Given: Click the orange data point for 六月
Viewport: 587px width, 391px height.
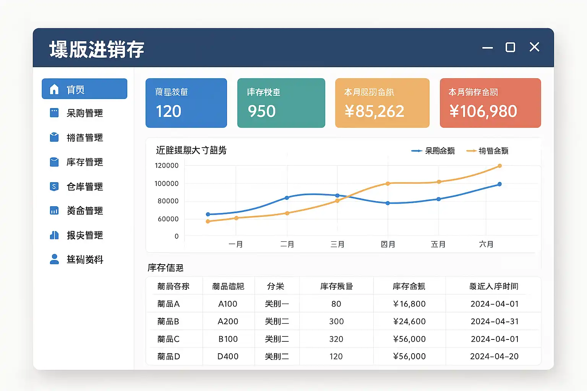Looking at the screenshot, I should 499,166.
